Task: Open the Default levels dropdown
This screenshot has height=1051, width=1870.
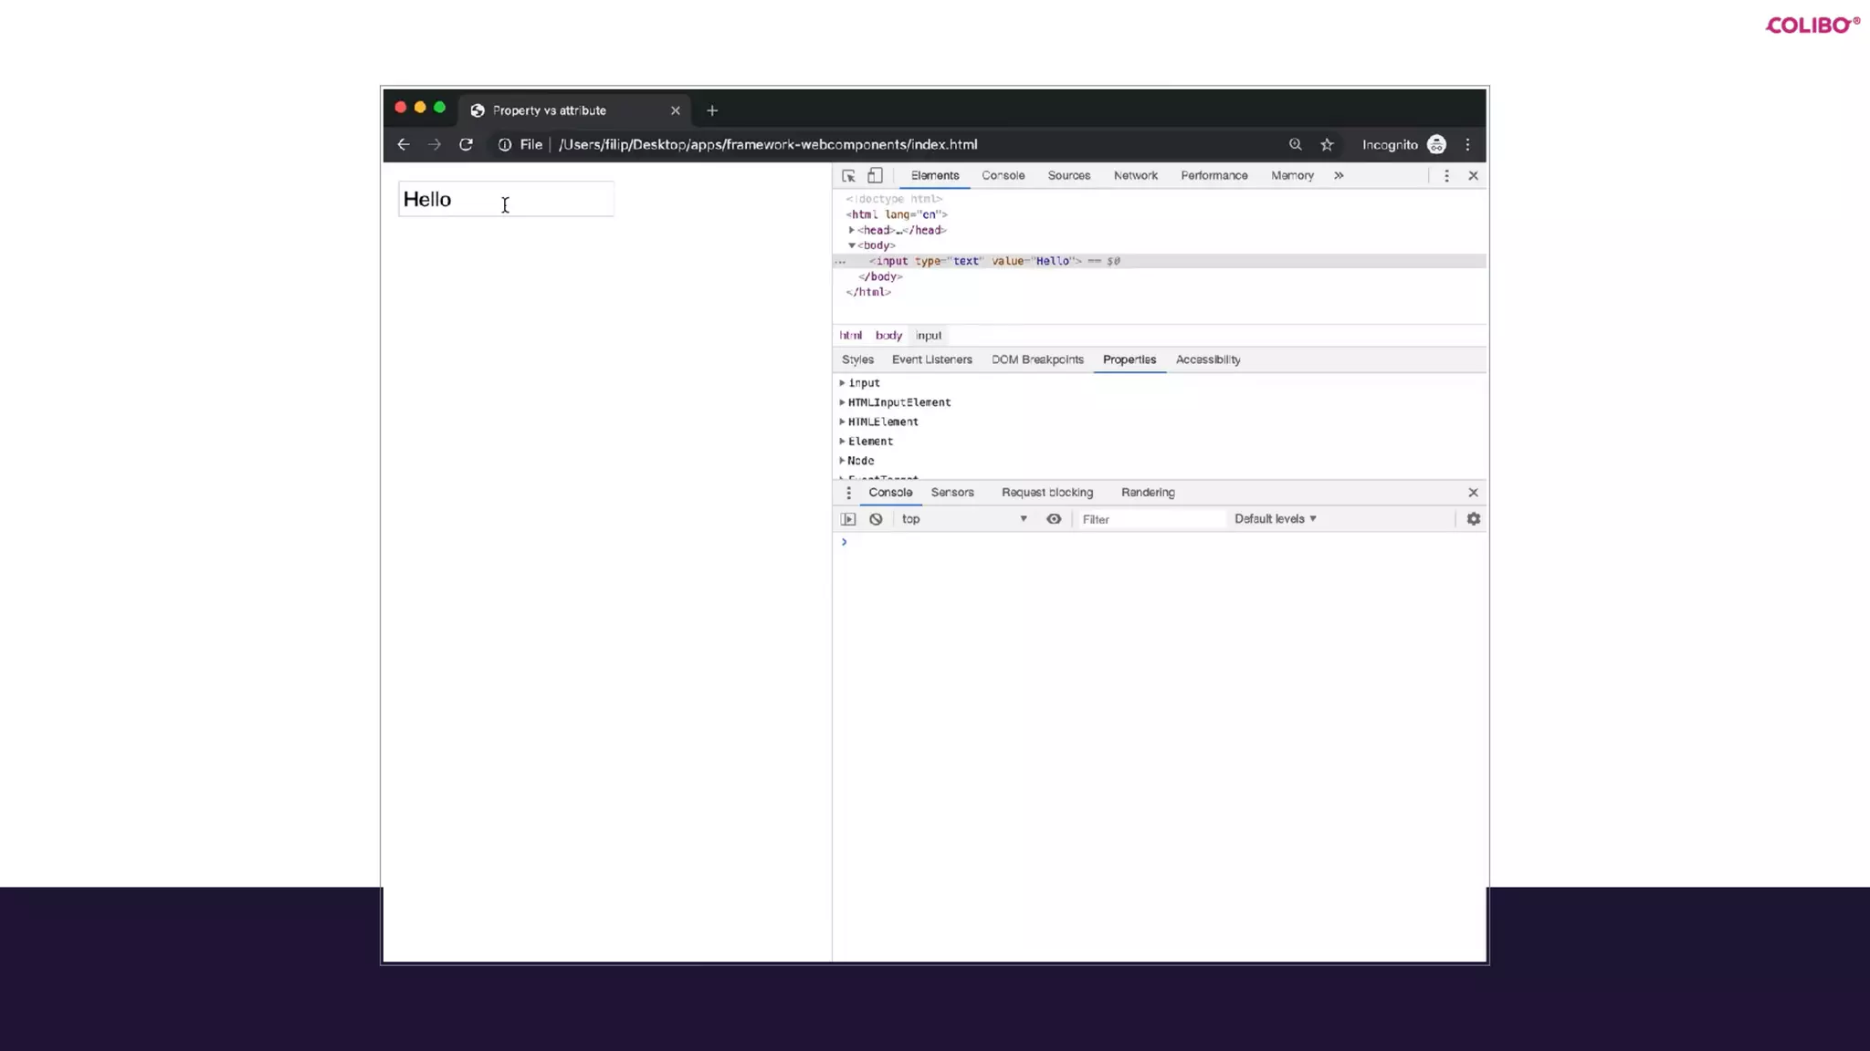Action: [1275, 519]
